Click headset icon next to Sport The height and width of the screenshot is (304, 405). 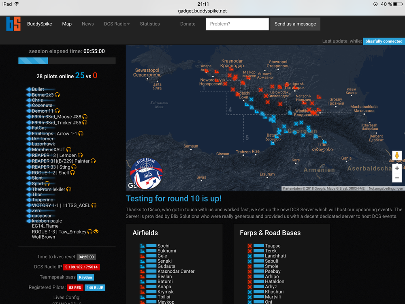tap(47, 184)
